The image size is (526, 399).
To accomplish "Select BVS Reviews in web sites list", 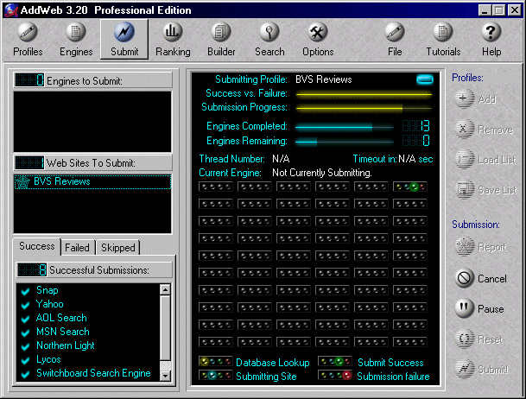I will click(x=61, y=182).
